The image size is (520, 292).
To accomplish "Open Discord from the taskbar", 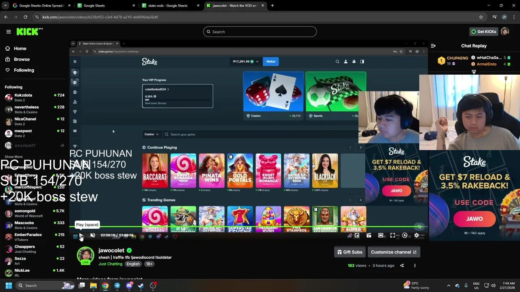I will (129, 286).
